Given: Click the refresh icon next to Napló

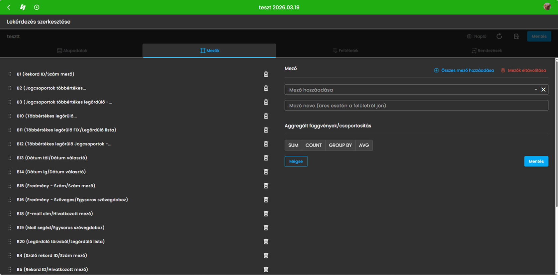Looking at the screenshot, I should (499, 36).
